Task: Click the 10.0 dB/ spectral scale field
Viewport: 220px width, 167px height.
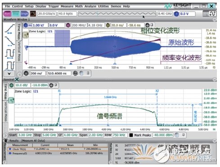Action: [22, 86]
